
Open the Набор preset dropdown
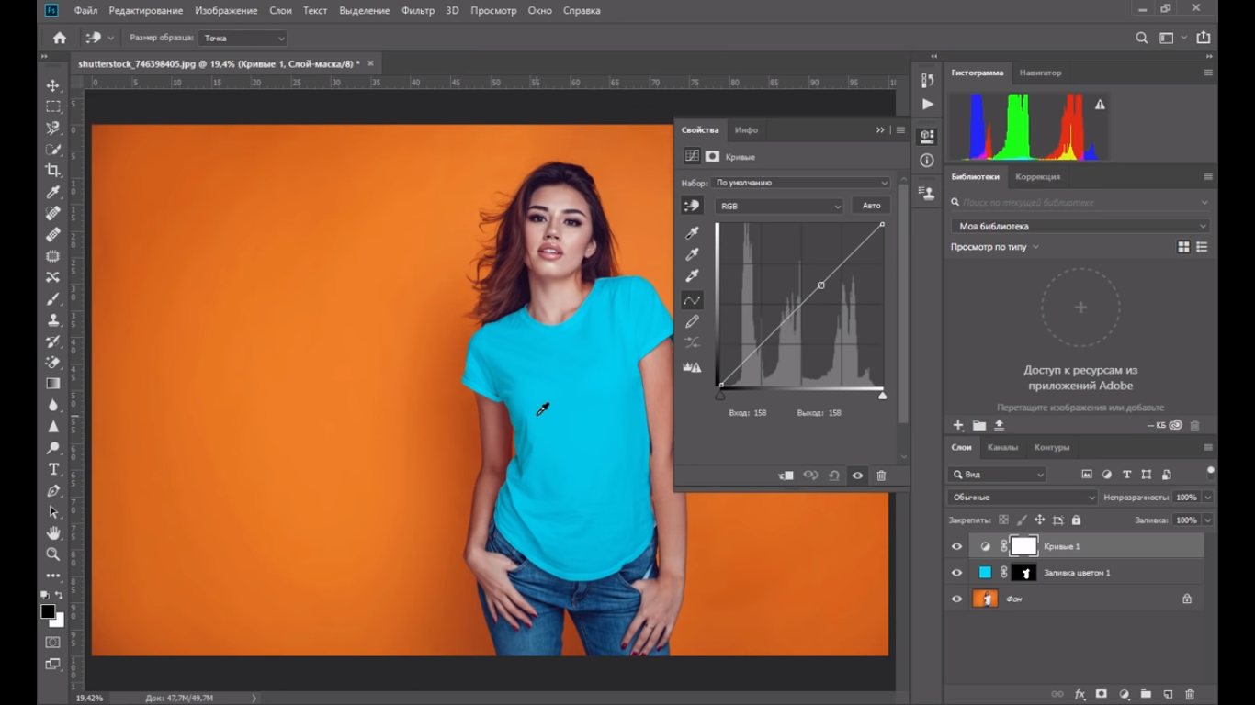801,183
